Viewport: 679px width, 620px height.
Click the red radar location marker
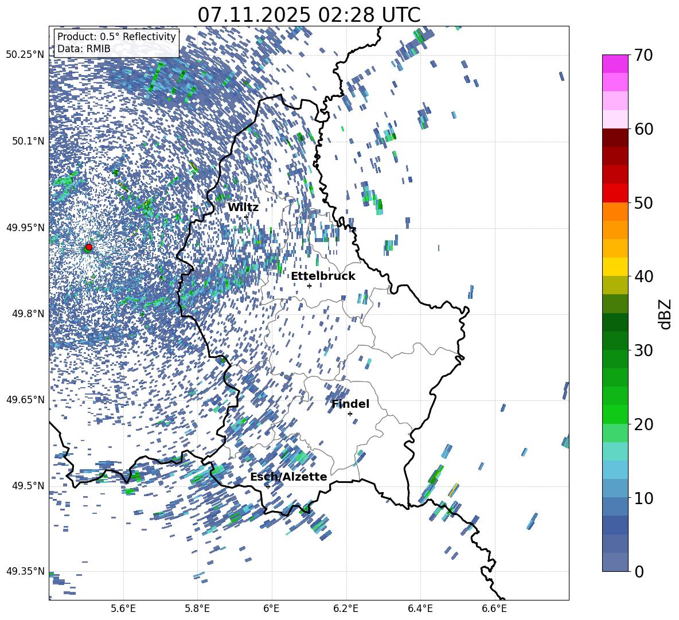click(89, 247)
